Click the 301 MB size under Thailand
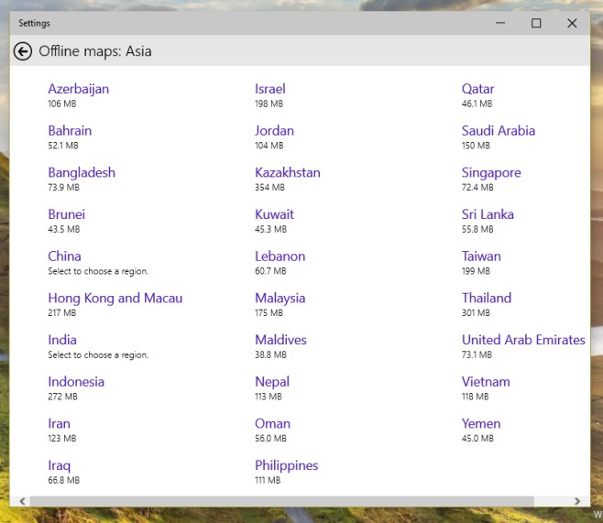The height and width of the screenshot is (523, 603). [476, 313]
